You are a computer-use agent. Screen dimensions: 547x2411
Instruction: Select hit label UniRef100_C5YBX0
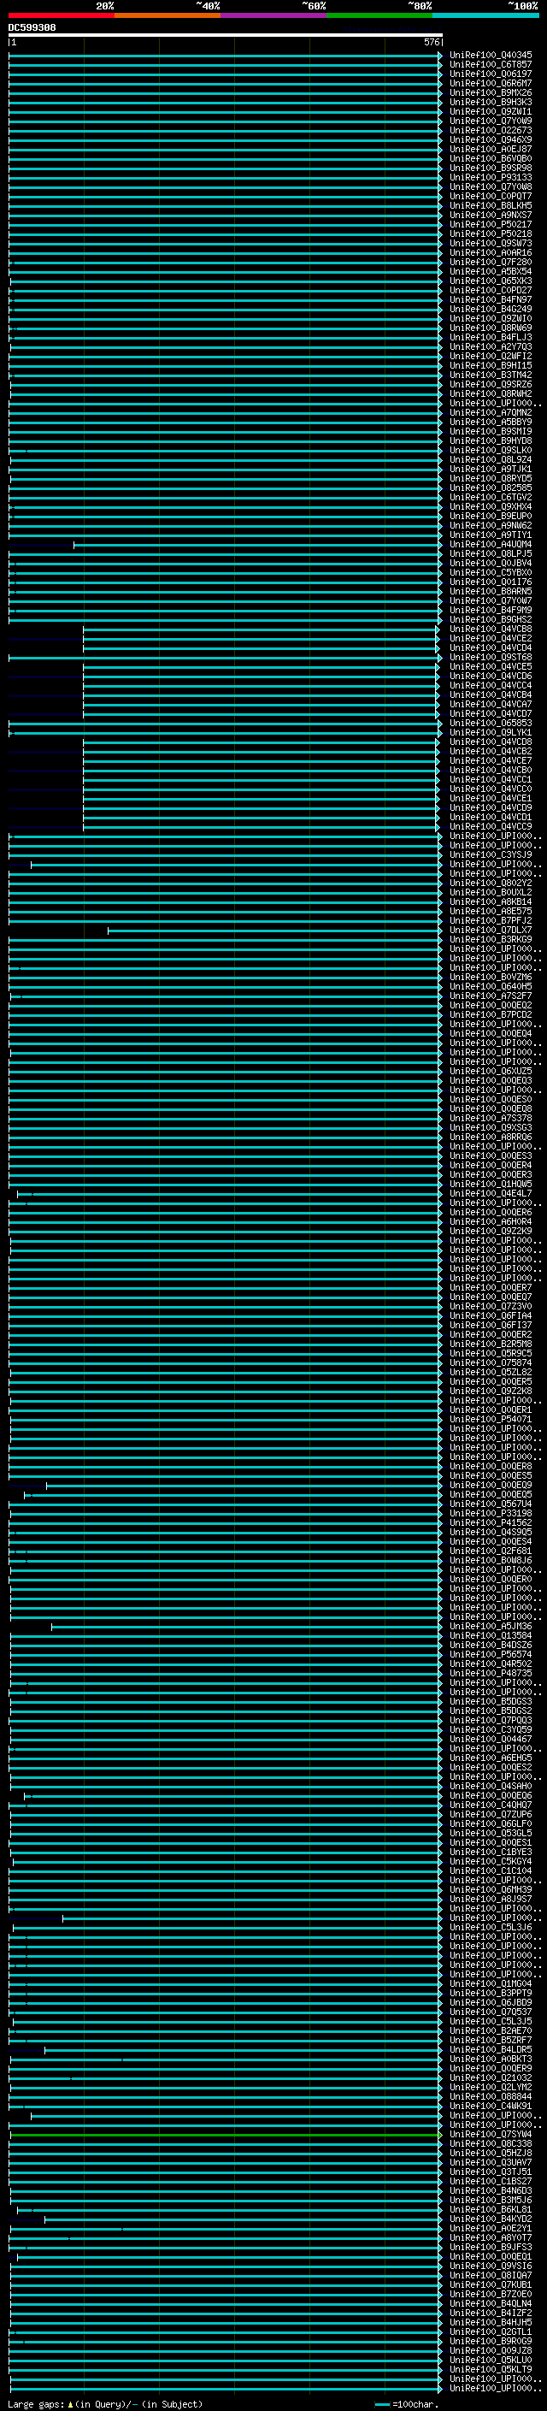pyautogui.click(x=491, y=573)
